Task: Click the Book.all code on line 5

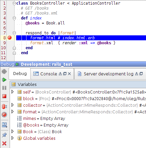Action: point(55,23)
